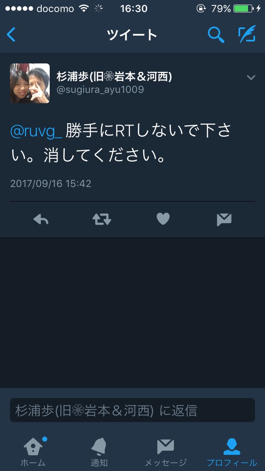Screen dimensions: 265x471
Task: Open the メッセージ messages tab
Action: click(166, 453)
